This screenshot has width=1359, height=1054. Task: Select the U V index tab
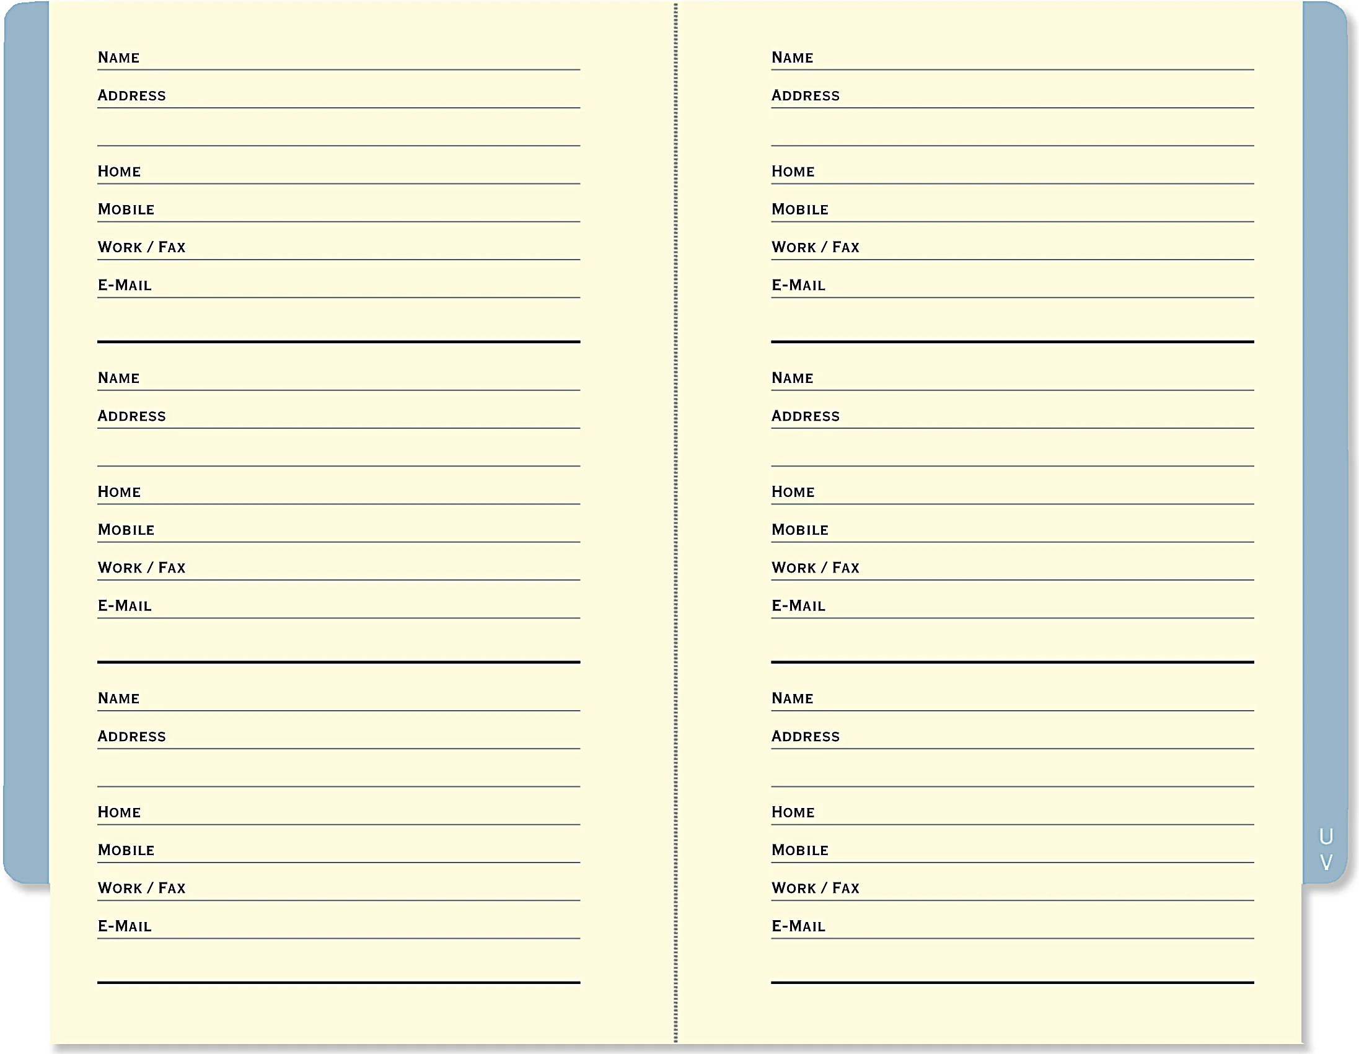tap(1326, 849)
